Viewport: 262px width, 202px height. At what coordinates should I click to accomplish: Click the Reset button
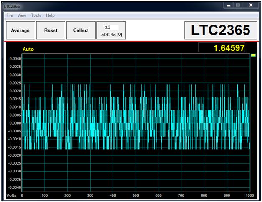click(x=51, y=30)
